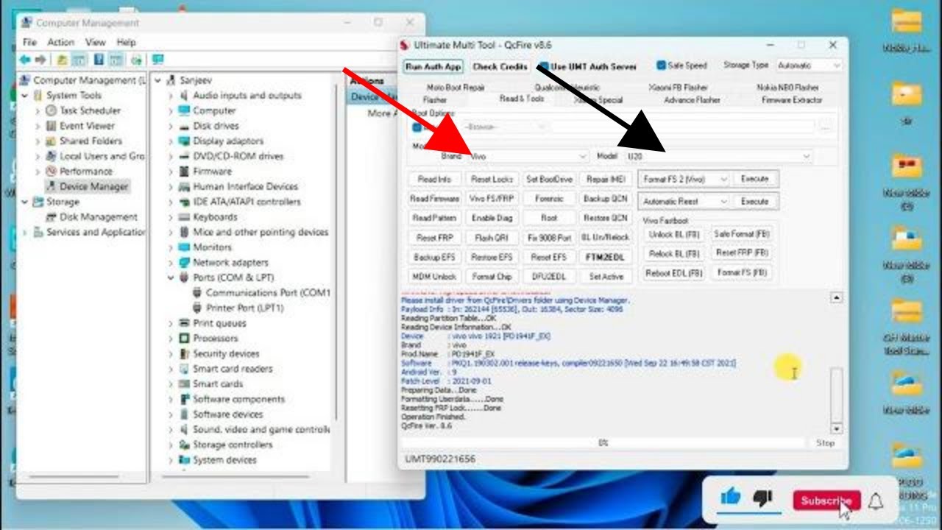Click the back arrow in Computer Management toolbar
942x530 pixels.
[26, 60]
